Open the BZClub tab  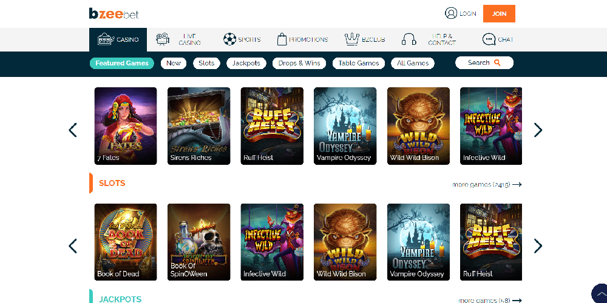coord(365,39)
